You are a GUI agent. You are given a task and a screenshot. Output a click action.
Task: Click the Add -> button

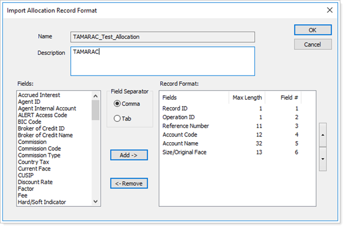129,155
